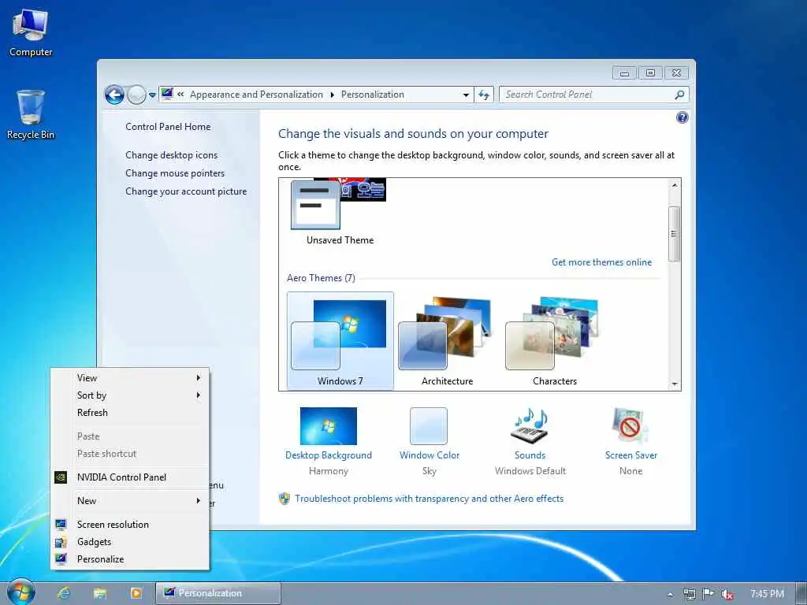Viewport: 807px width, 605px height.
Task: Expand the Sort by submenu in context menu
Action: [x=130, y=395]
